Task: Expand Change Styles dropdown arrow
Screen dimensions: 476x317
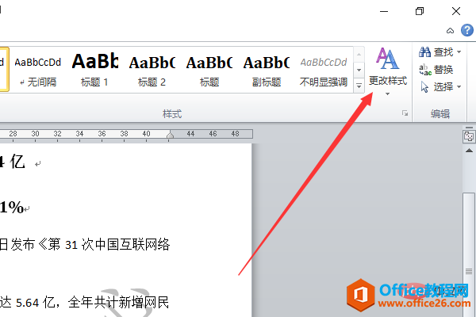Action: point(387,94)
